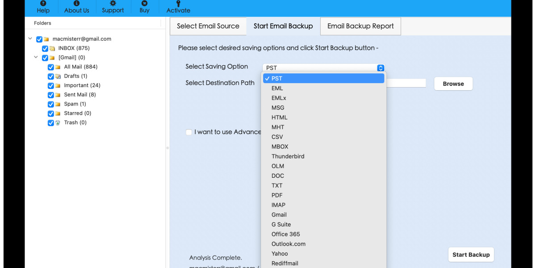Screen dimensions: 536x268
Task: Switch to the Select Email Source tab
Action: point(208,26)
